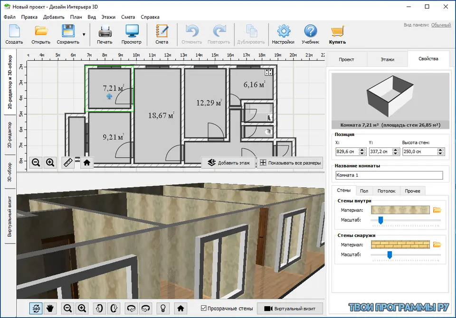The height and width of the screenshot is (318, 456).
Task: Toggle Прозрачные стены checkbox
Action: click(204, 308)
